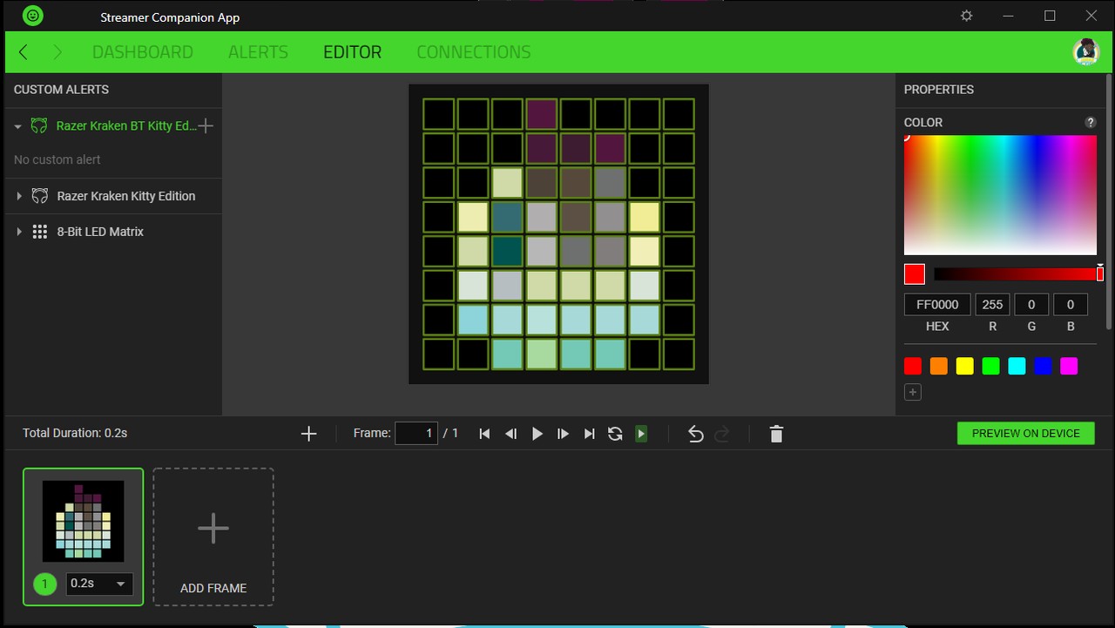The width and height of the screenshot is (1115, 628).
Task: Click the G value field
Action: (1031, 305)
